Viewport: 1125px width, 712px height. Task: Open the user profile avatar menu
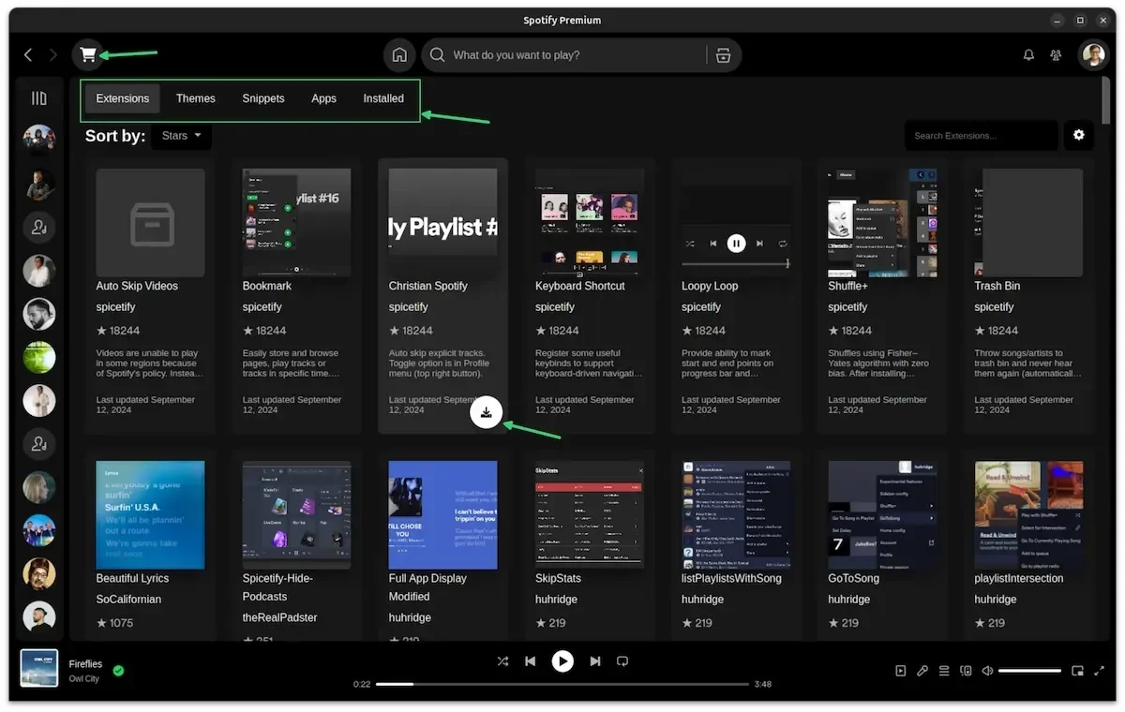point(1093,55)
